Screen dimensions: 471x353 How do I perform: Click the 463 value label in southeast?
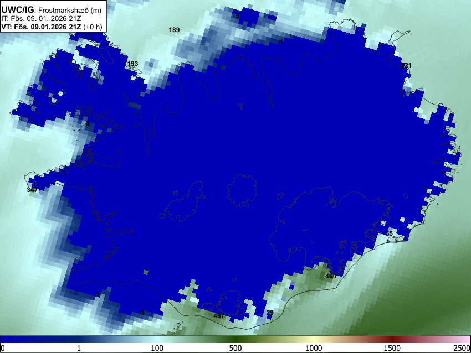click(331, 276)
